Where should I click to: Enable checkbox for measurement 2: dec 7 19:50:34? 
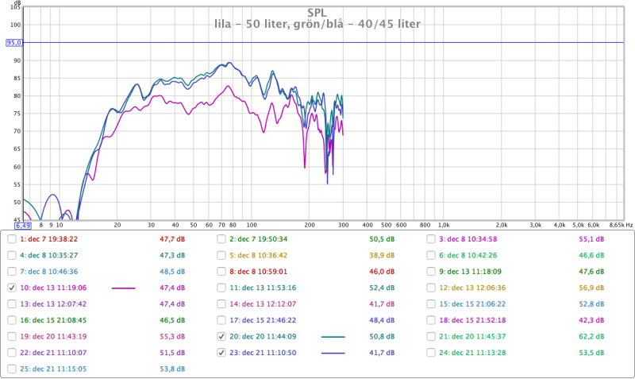[x=221, y=239]
